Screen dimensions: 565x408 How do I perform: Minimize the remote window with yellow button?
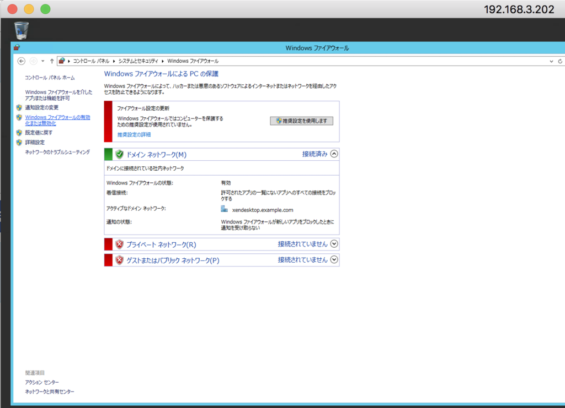(x=29, y=9)
